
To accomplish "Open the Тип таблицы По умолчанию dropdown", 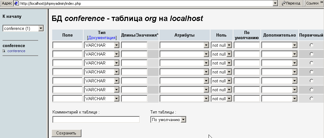I will point(168,120).
